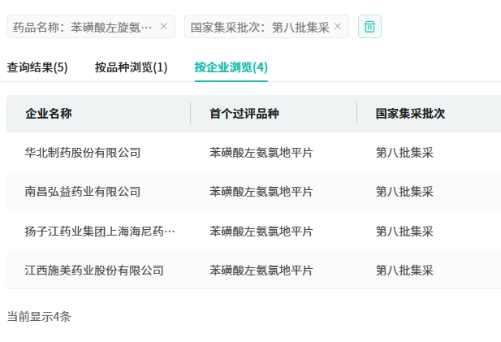Click the 企业名称 column header

coord(49,114)
